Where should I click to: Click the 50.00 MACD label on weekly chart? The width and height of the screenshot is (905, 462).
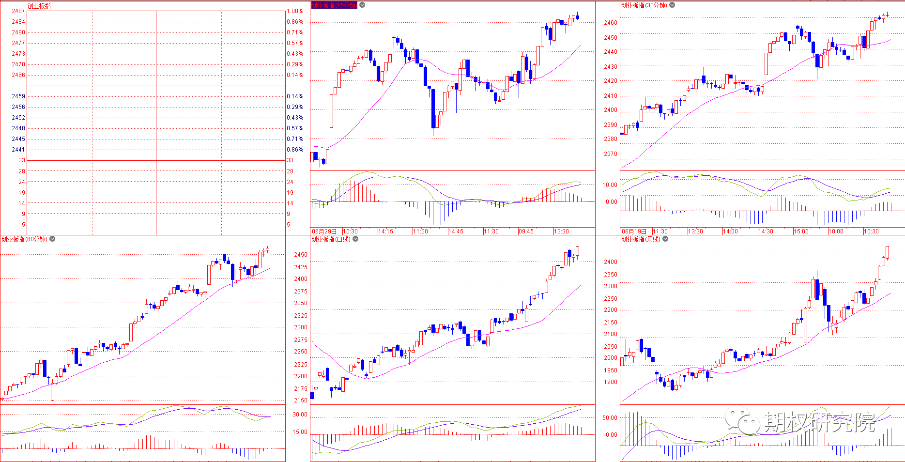(x=610, y=418)
